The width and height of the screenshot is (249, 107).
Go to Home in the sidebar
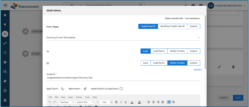pos(5,15)
